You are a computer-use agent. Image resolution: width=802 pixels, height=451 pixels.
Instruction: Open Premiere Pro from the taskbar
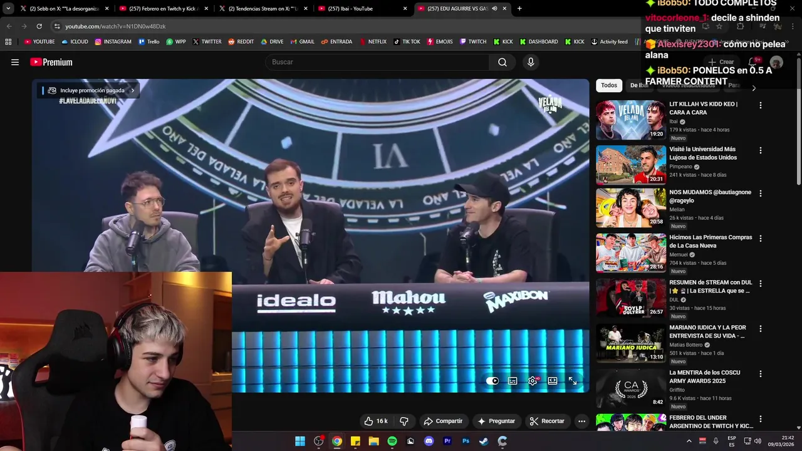[447, 441]
